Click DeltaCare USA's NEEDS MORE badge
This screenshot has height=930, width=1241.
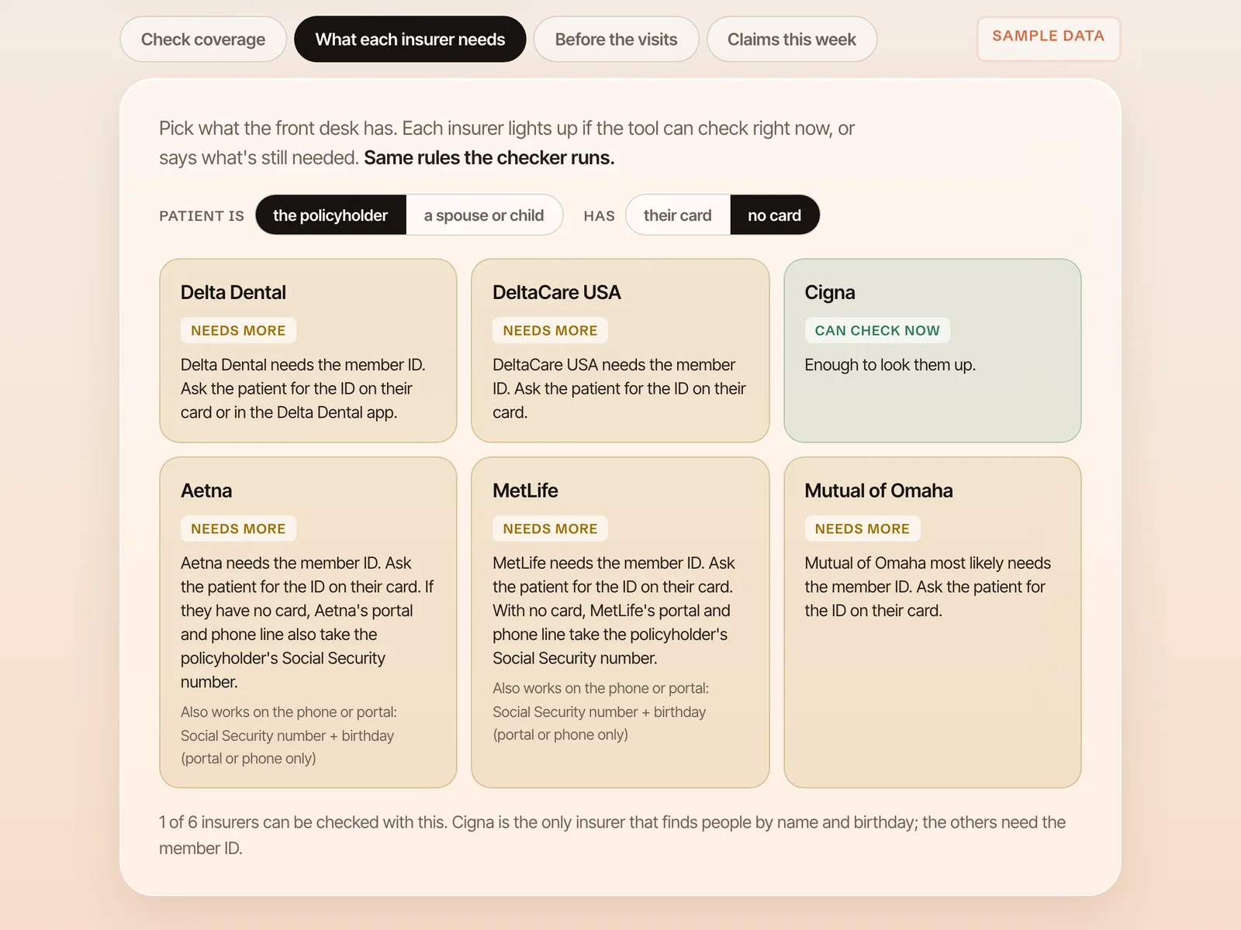click(550, 330)
